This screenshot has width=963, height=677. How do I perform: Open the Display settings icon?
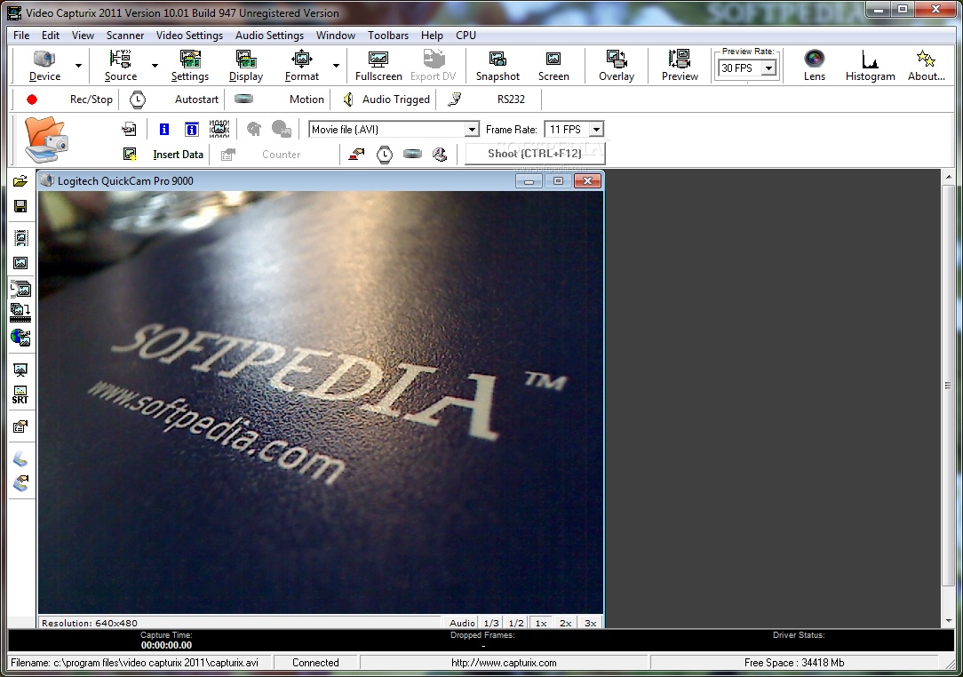246,59
